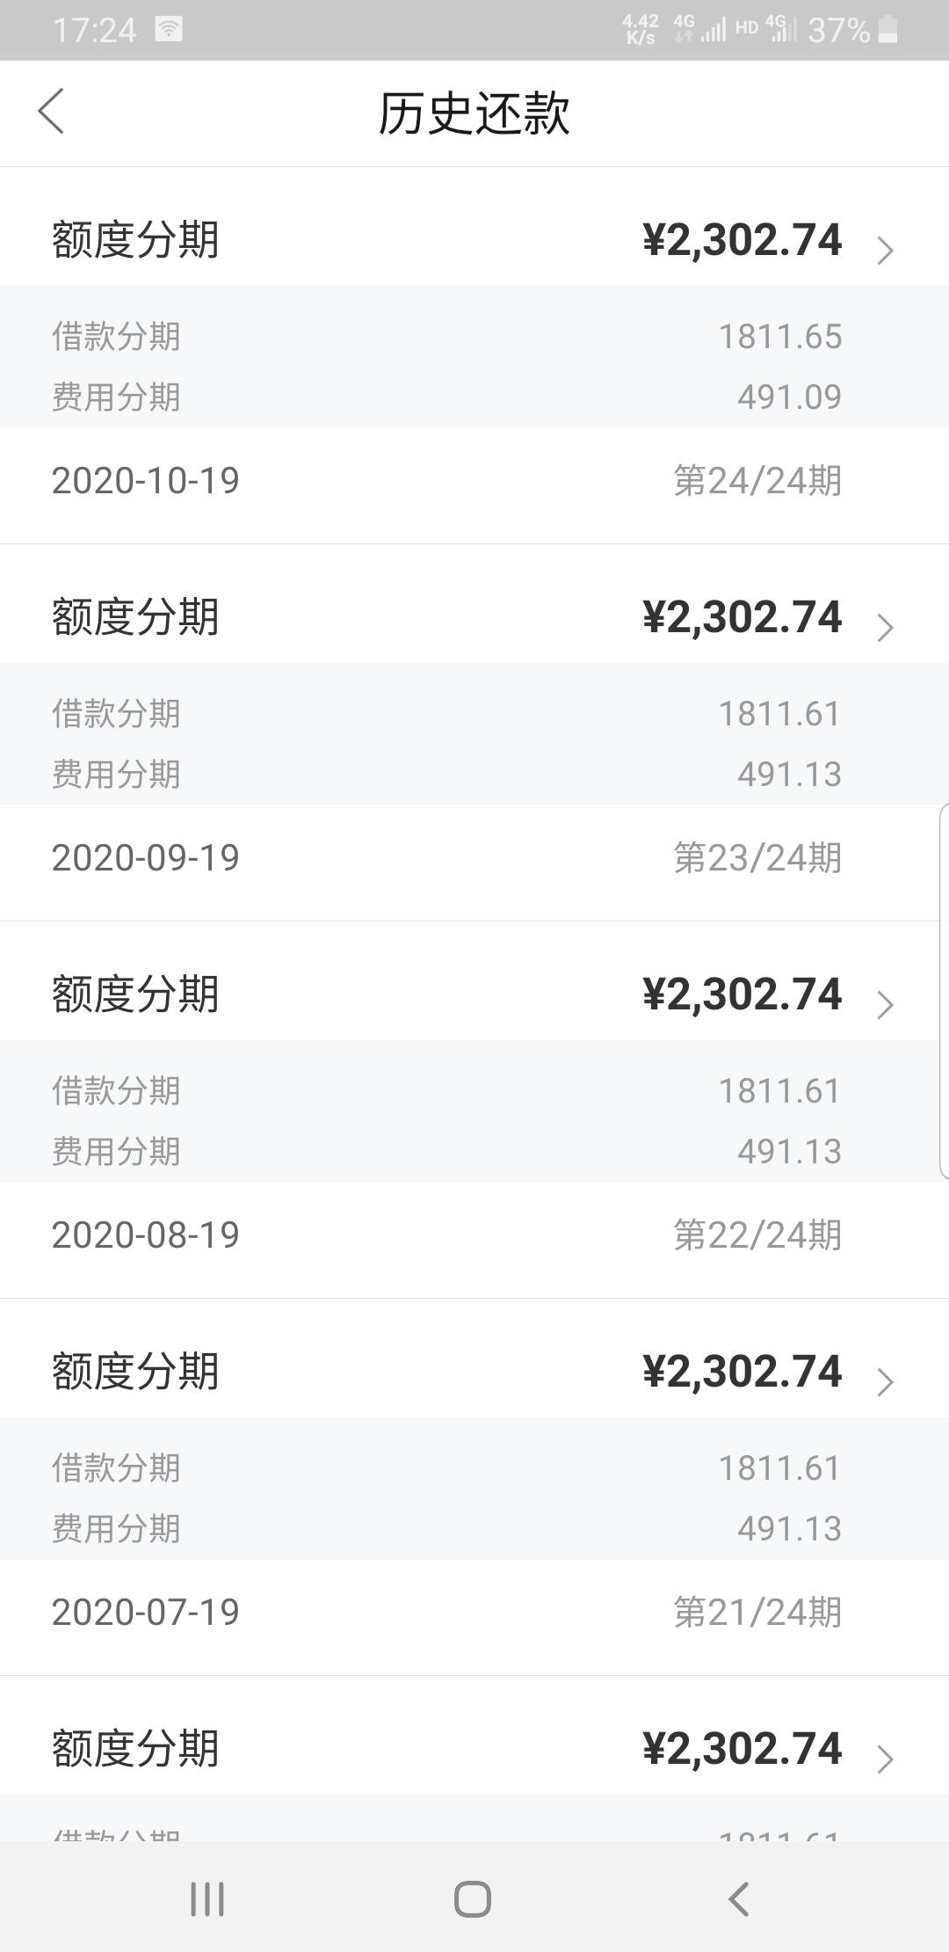The image size is (949, 1952).
Task: Tap the battery icon in the status bar
Action: click(x=887, y=30)
